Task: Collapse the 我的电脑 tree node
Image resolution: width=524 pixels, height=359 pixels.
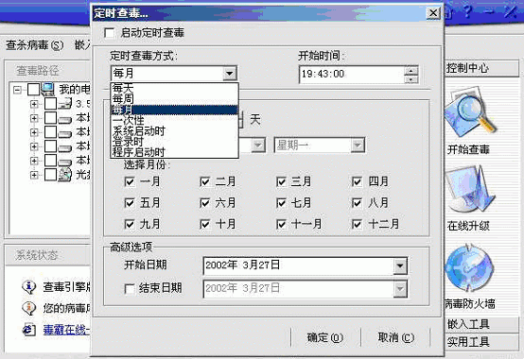Action: 17,90
